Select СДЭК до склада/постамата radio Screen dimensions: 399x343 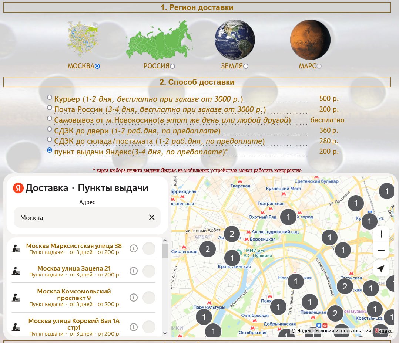tap(50, 139)
